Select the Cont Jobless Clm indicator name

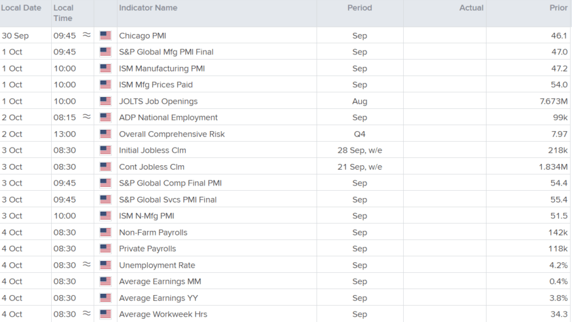(152, 167)
